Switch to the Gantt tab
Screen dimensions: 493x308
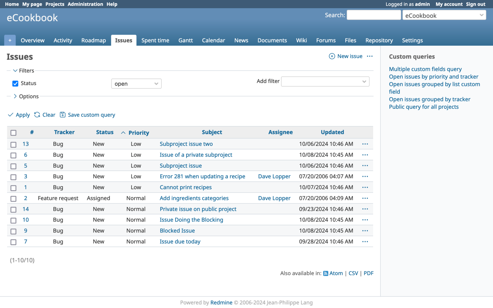(185, 40)
